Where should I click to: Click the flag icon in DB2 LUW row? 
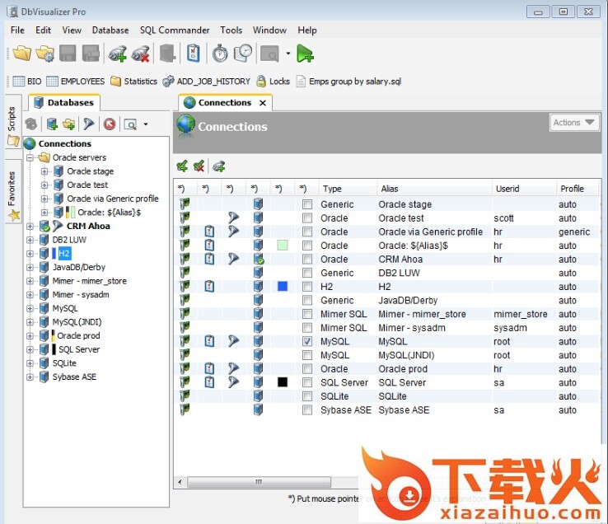[x=185, y=273]
